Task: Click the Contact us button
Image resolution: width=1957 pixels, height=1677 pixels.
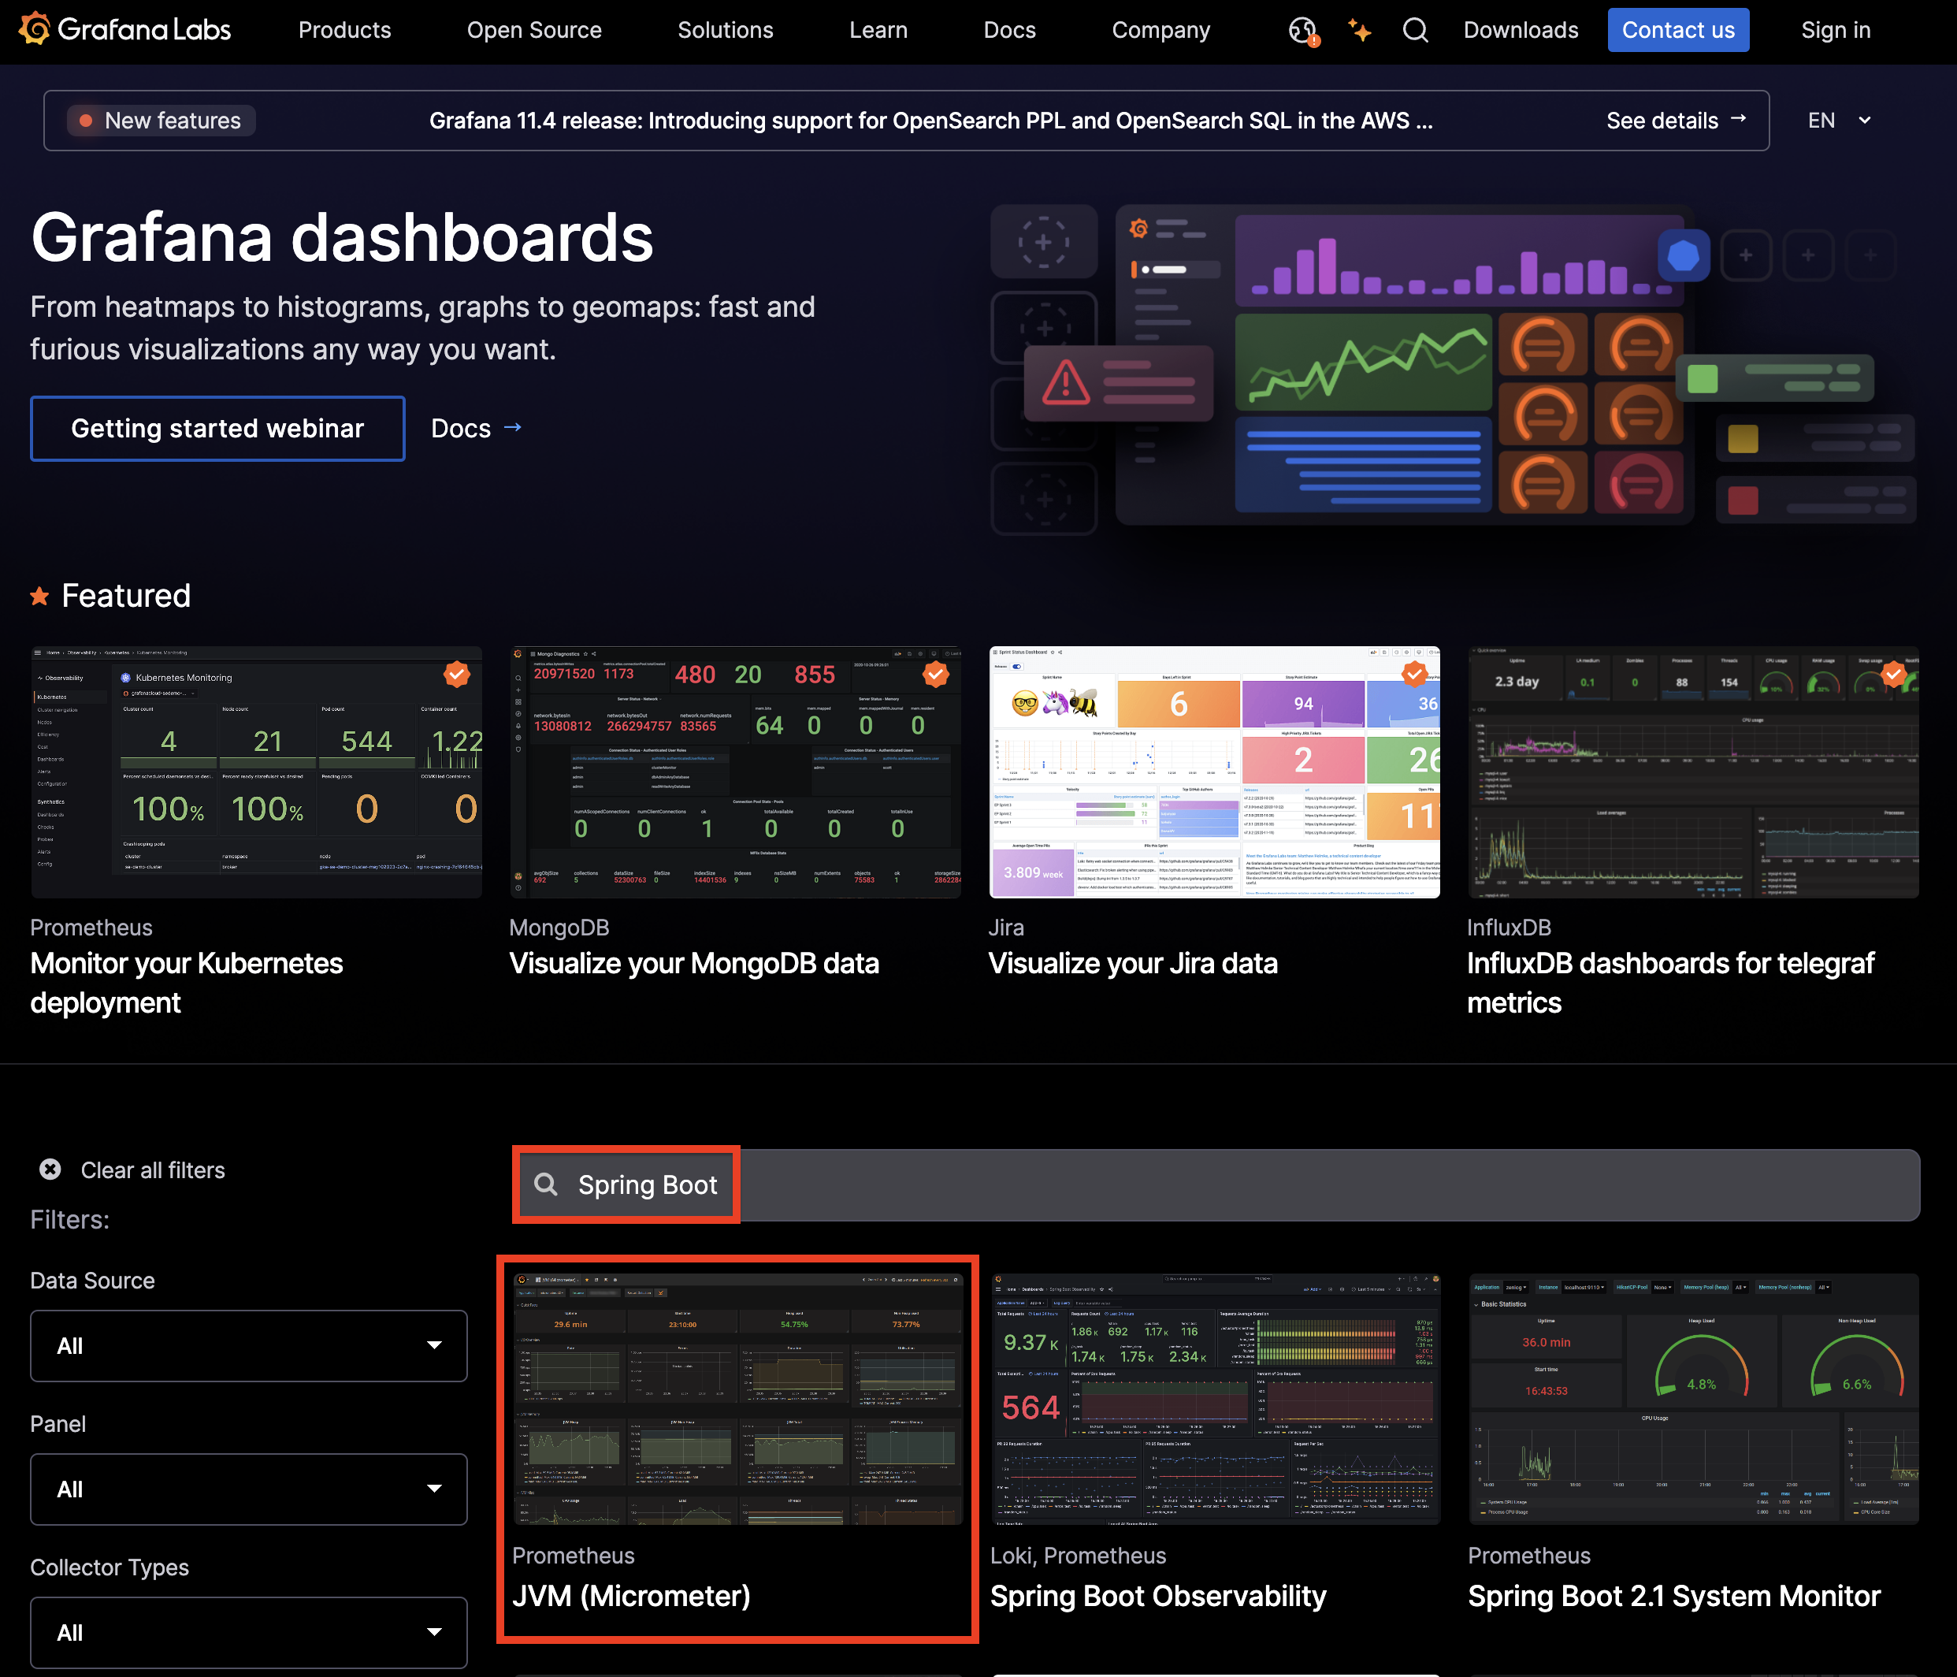Action: pos(1677,30)
